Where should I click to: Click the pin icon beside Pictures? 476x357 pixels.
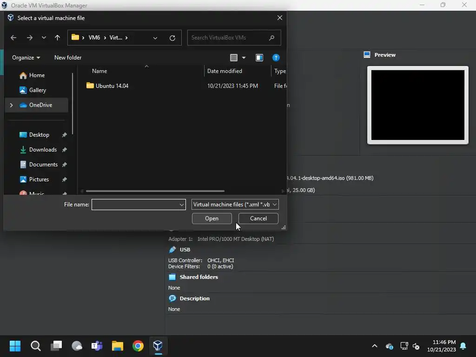click(64, 179)
